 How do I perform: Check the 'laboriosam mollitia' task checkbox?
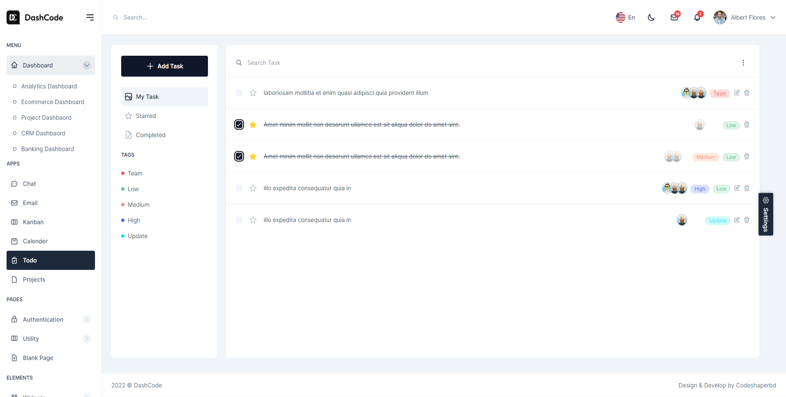239,93
